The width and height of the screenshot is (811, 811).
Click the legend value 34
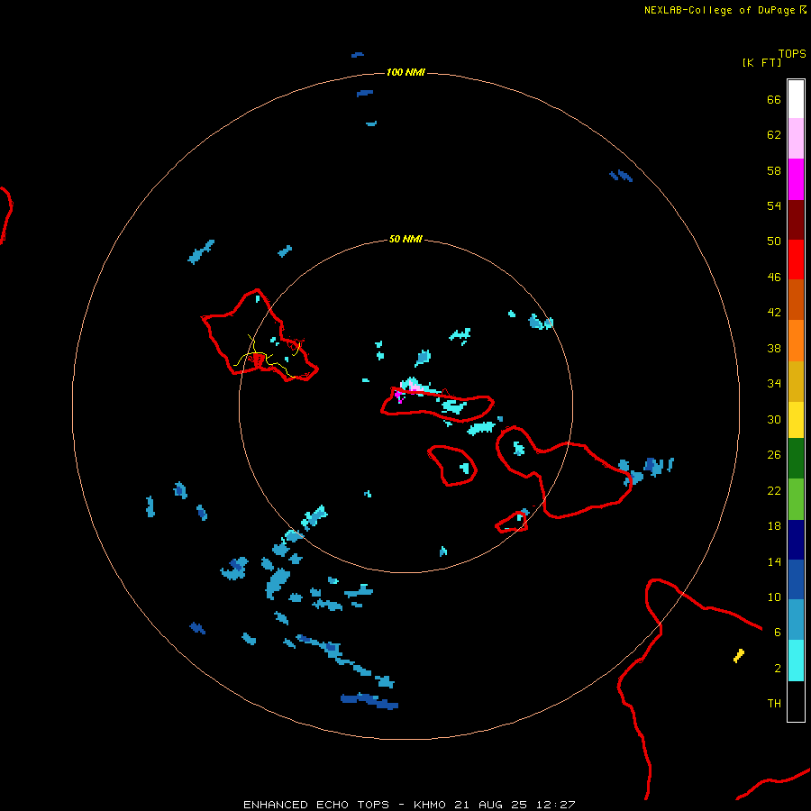click(x=774, y=384)
